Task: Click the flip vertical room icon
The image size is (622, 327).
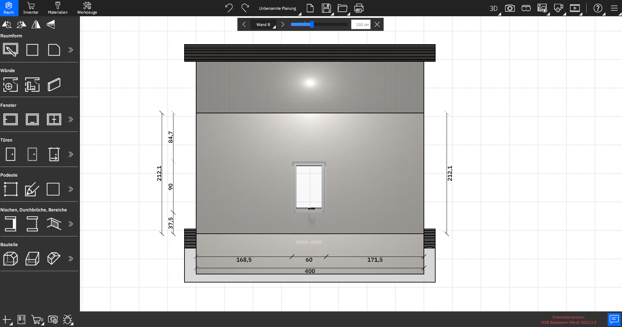Action: [51, 24]
